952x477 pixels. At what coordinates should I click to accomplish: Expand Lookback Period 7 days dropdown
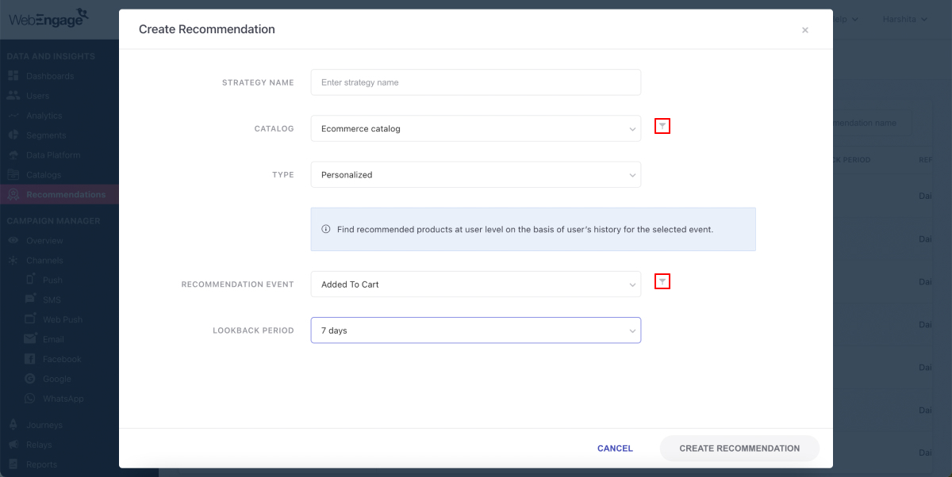point(475,330)
